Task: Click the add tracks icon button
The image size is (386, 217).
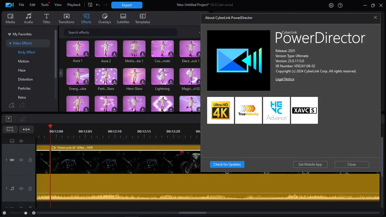Action: [10, 129]
